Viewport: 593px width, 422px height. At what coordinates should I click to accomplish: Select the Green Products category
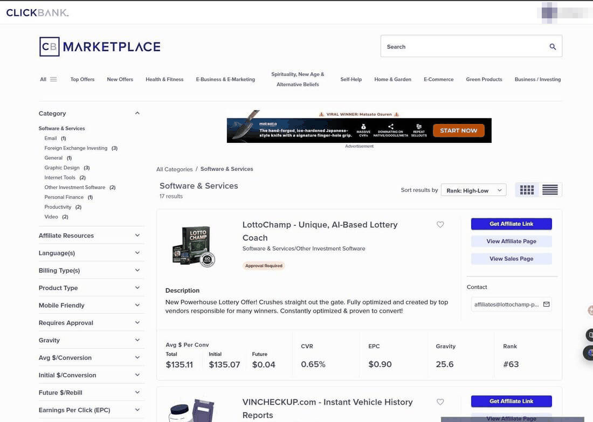(x=484, y=79)
